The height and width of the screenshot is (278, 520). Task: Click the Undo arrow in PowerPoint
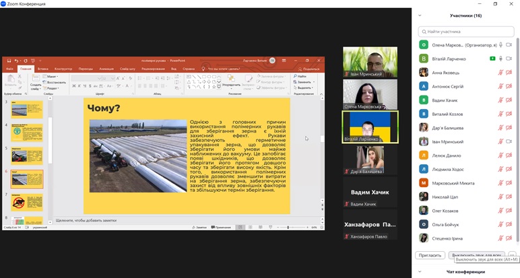pyautogui.click(x=16, y=61)
